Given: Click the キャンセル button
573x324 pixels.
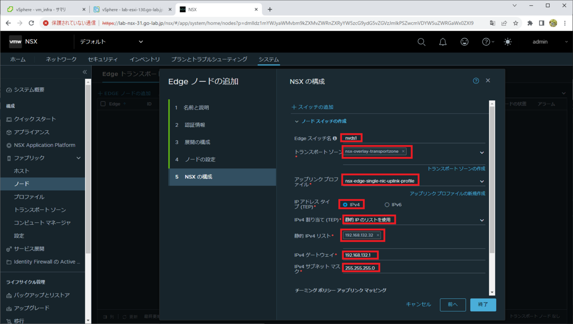Looking at the screenshot, I should (x=418, y=304).
